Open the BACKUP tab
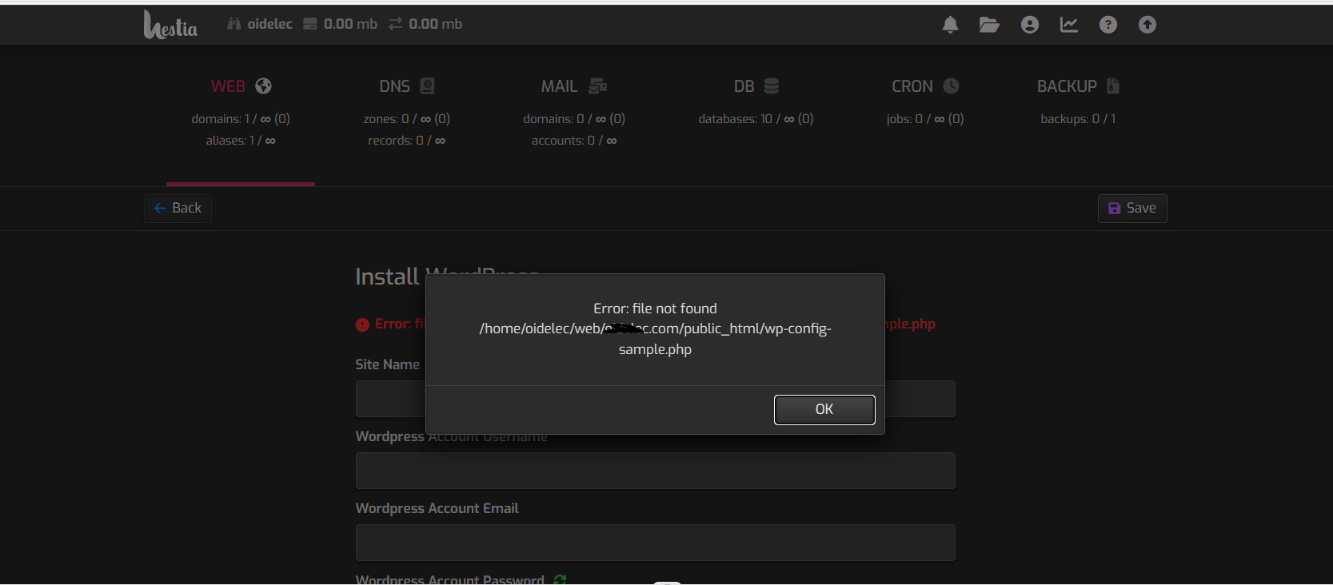The width and height of the screenshot is (1333, 585). tap(1077, 86)
